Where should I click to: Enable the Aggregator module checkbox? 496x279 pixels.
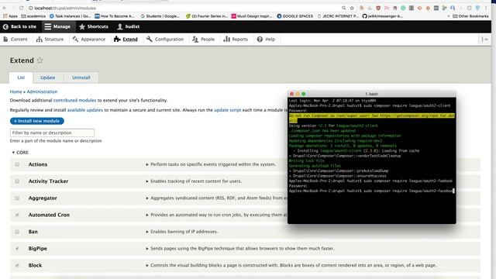tap(17, 198)
